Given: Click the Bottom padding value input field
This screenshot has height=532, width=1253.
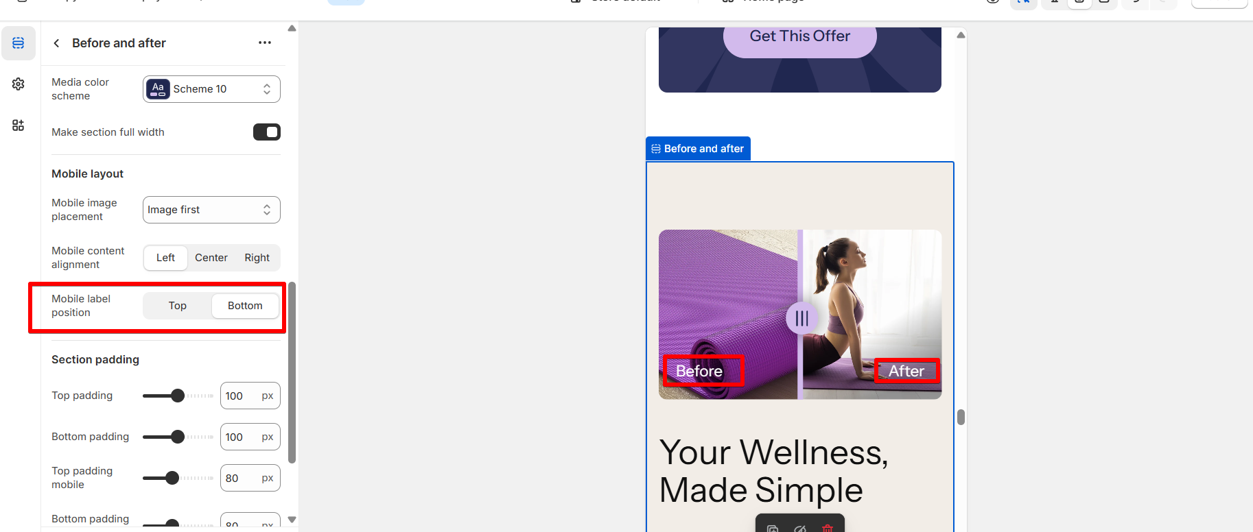Looking at the screenshot, I should point(250,437).
